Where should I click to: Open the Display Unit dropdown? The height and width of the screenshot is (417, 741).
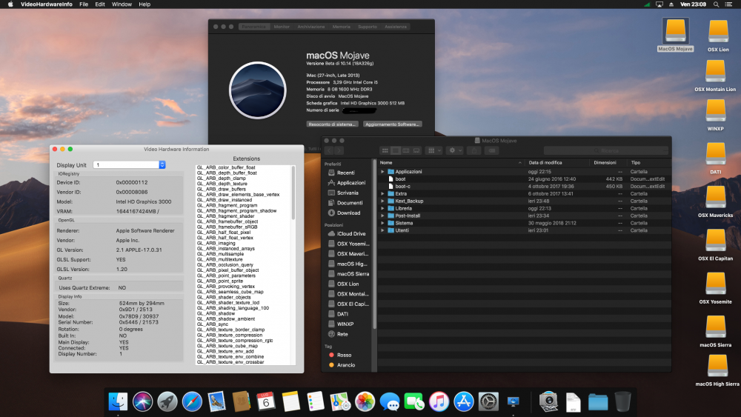click(162, 165)
